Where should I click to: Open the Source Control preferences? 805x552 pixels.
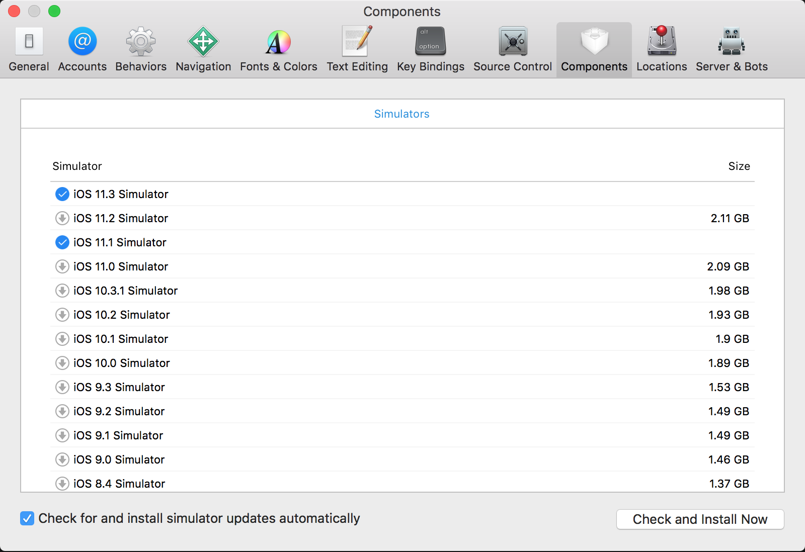tap(513, 50)
